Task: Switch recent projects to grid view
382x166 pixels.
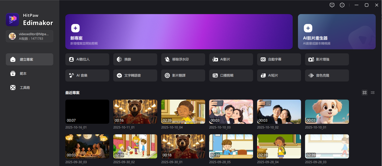Action: (x=364, y=93)
